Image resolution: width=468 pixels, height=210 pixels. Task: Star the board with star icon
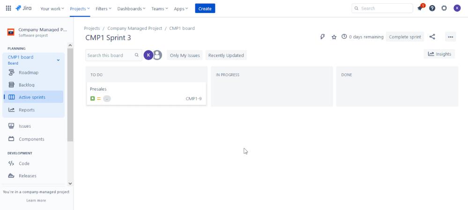334,37
